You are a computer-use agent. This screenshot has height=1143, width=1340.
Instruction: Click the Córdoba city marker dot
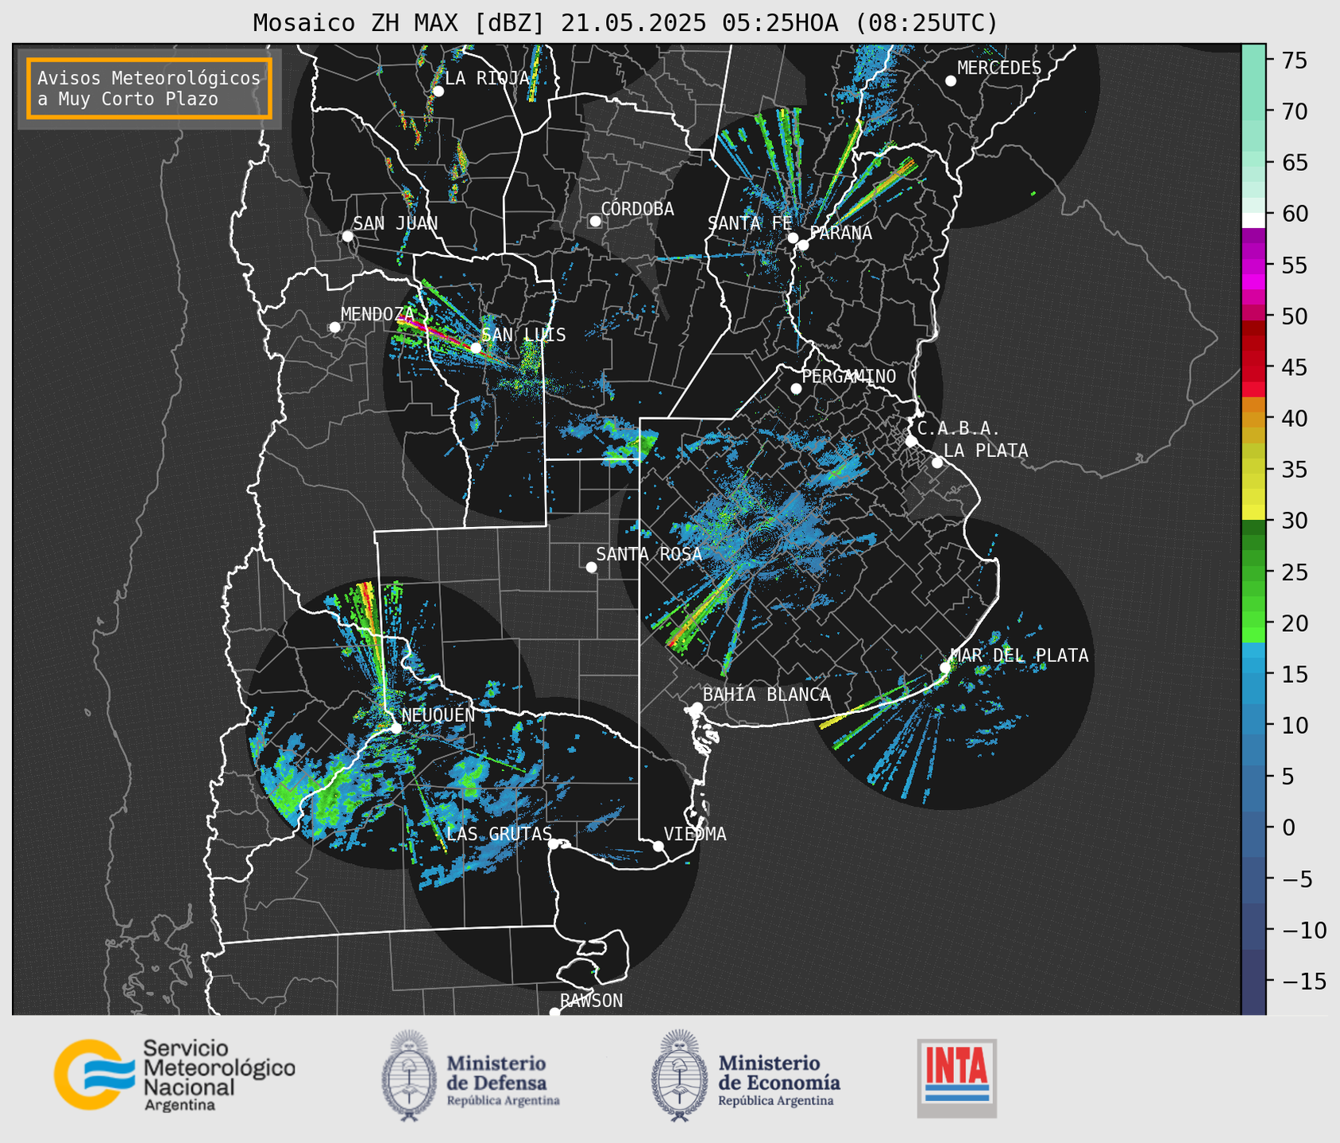595,221
